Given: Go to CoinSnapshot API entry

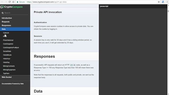Looking at the screenshot, I should click(8, 44).
